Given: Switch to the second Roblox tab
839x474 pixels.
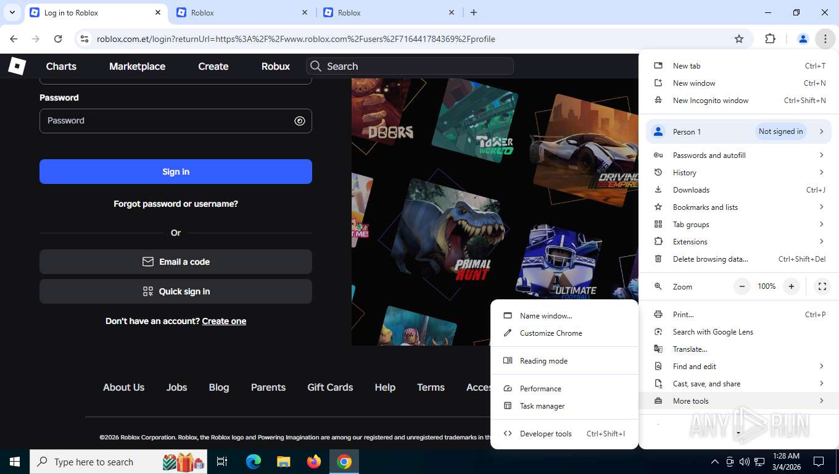Looking at the screenshot, I should [x=242, y=12].
